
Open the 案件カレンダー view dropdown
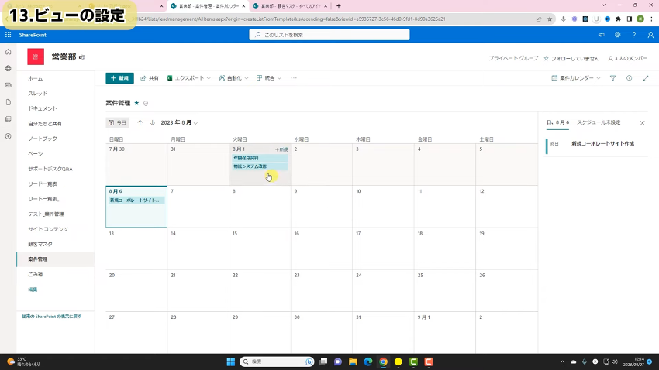tap(575, 78)
